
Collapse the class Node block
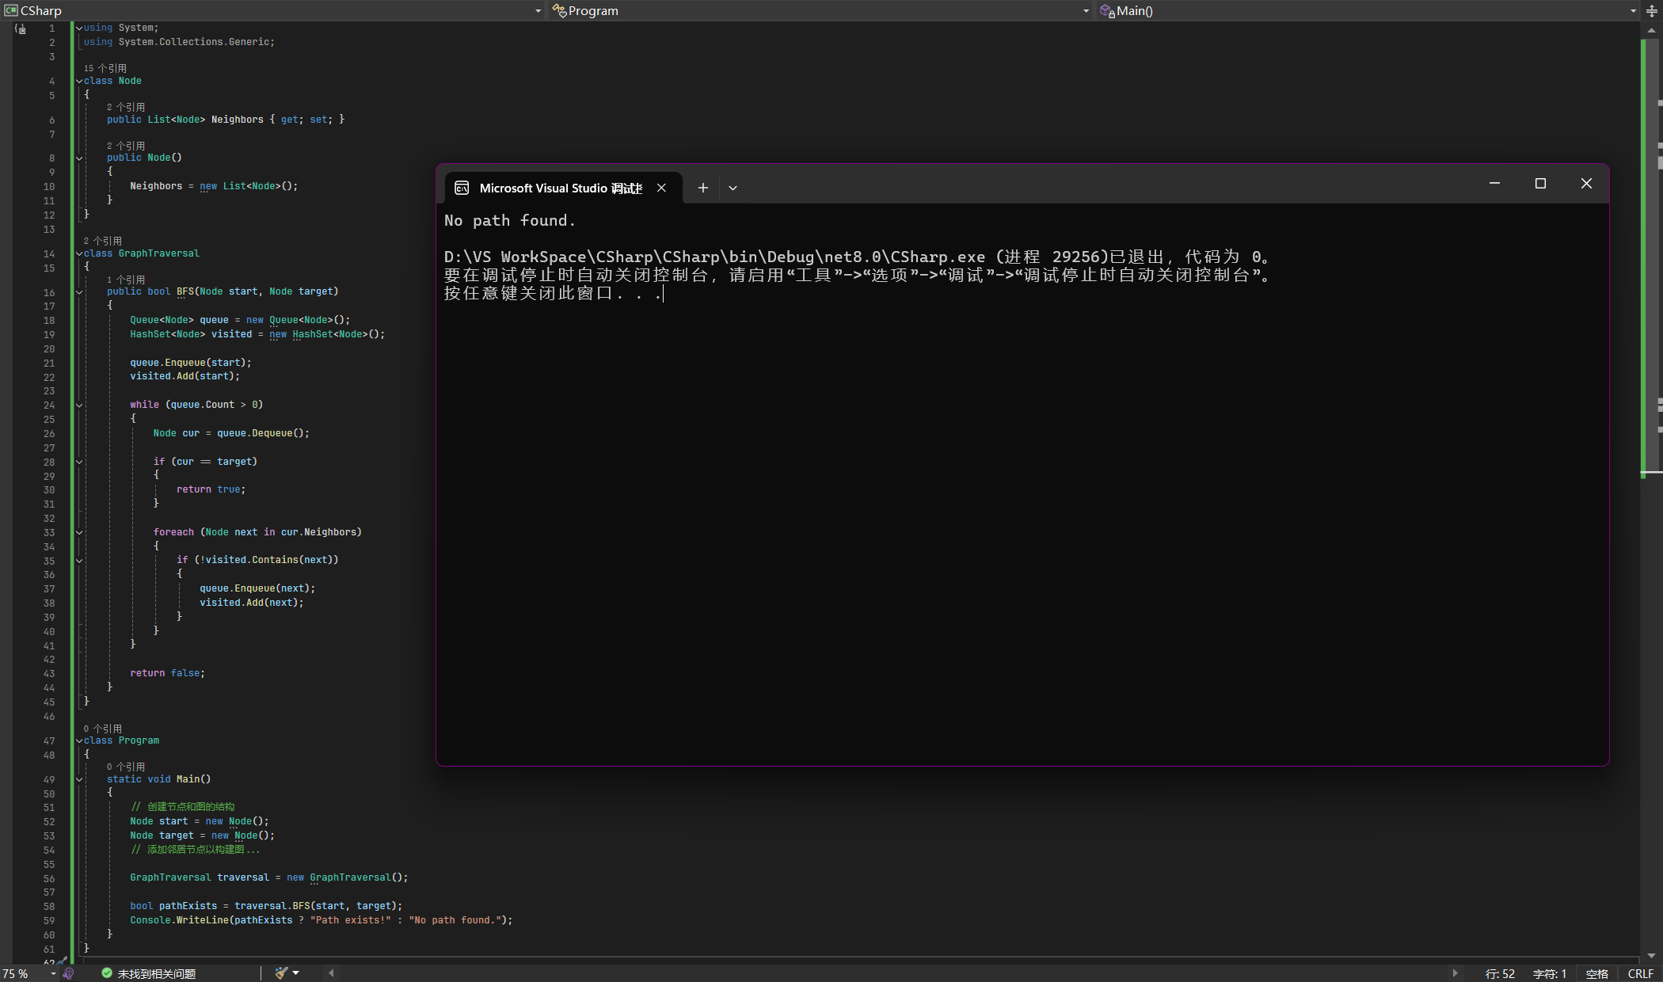pyautogui.click(x=79, y=81)
